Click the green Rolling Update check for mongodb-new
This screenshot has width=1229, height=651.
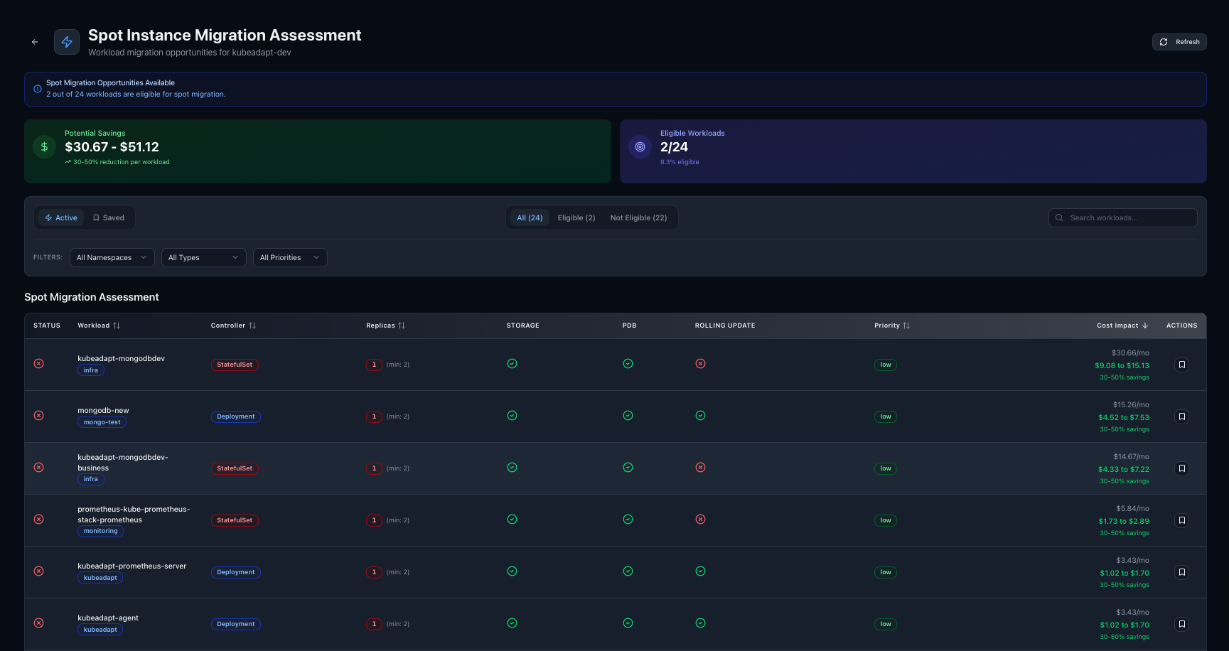(700, 415)
